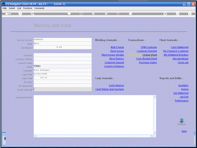
Task: Click the notes area horizontal scrollbar
Action: point(94,136)
